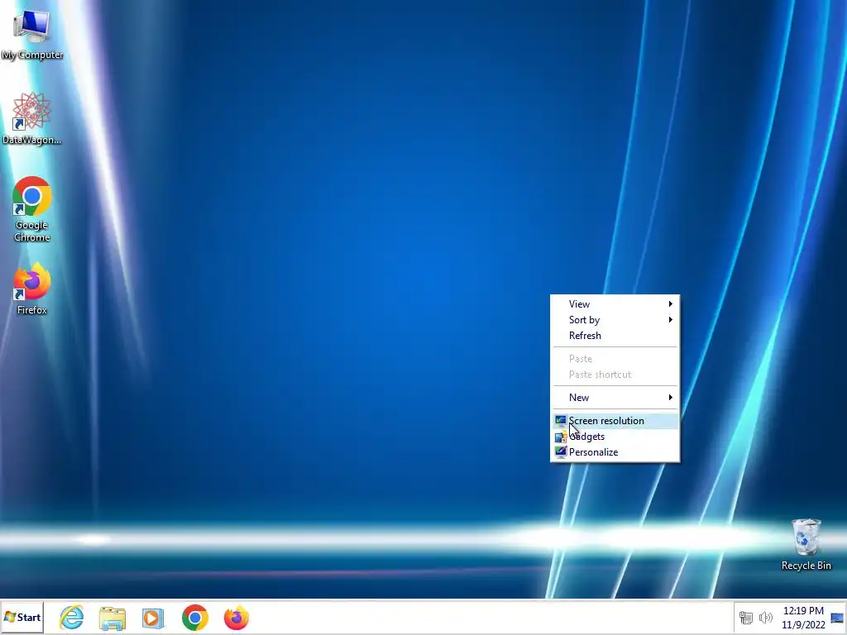Choose Refresh from the context menu
The image size is (847, 635).
(x=615, y=336)
